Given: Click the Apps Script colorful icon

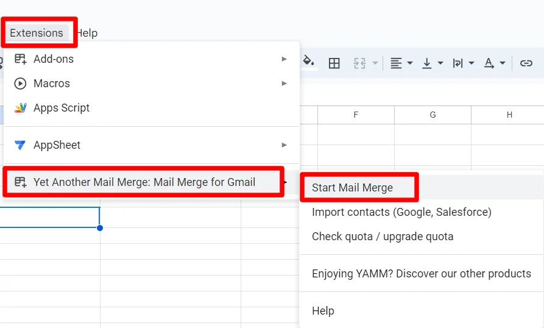Looking at the screenshot, I should tap(21, 108).
